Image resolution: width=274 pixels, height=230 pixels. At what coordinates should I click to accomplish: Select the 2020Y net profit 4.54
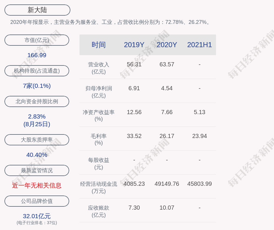(167, 88)
